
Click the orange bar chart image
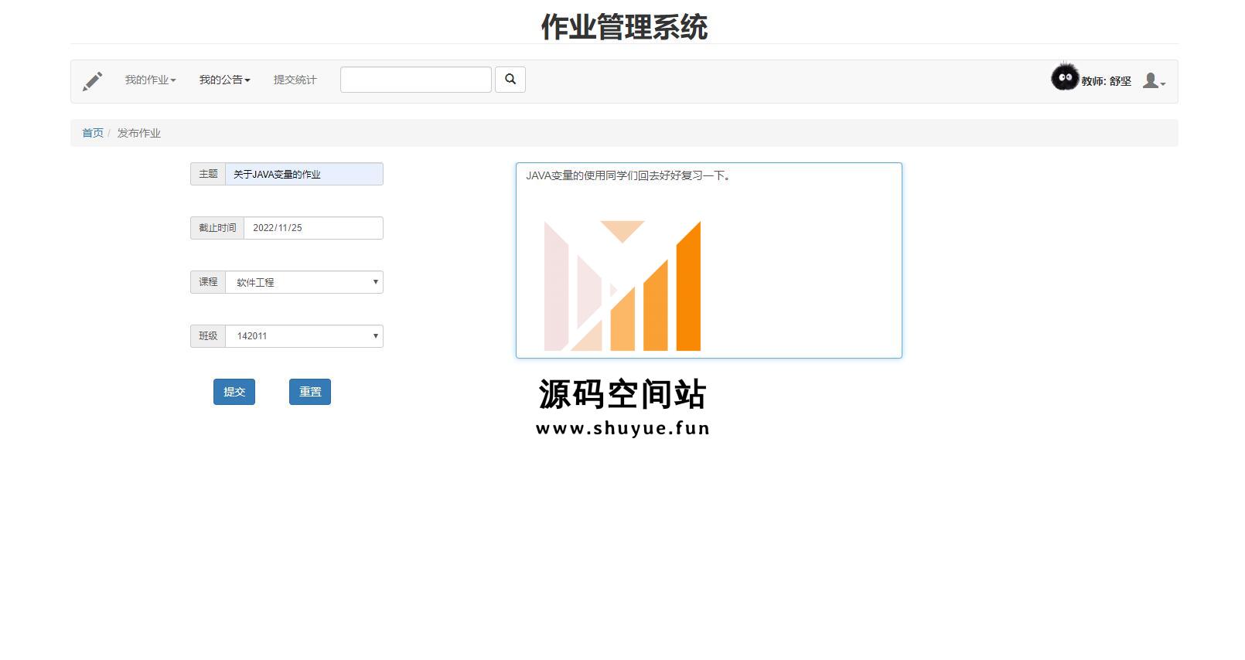tap(622, 286)
